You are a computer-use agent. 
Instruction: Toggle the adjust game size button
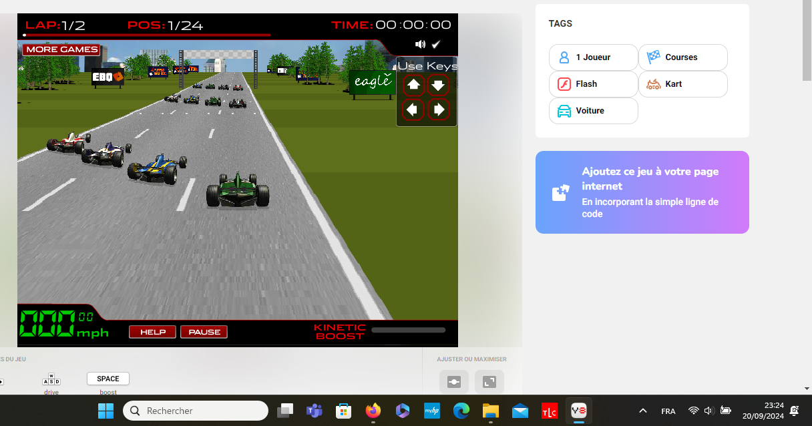pyautogui.click(x=454, y=382)
